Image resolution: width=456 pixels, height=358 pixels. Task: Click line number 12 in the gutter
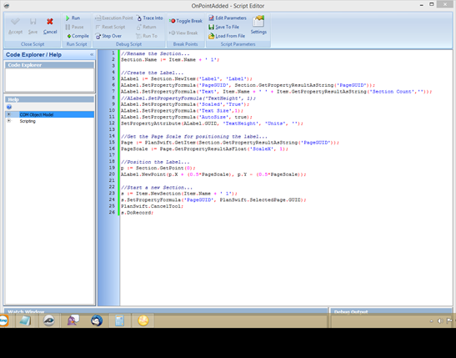coord(112,124)
